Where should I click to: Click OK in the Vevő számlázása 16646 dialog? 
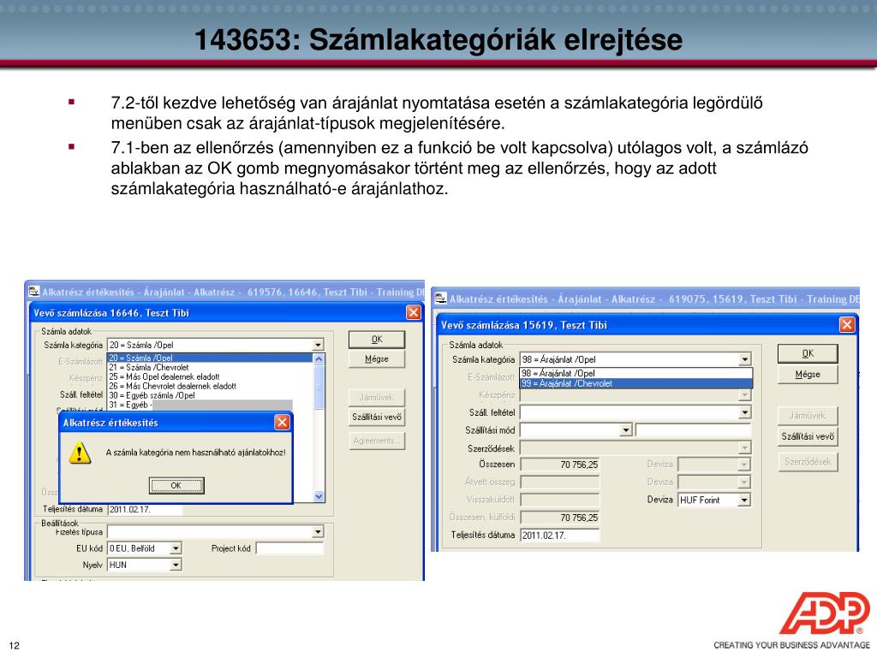(377, 339)
